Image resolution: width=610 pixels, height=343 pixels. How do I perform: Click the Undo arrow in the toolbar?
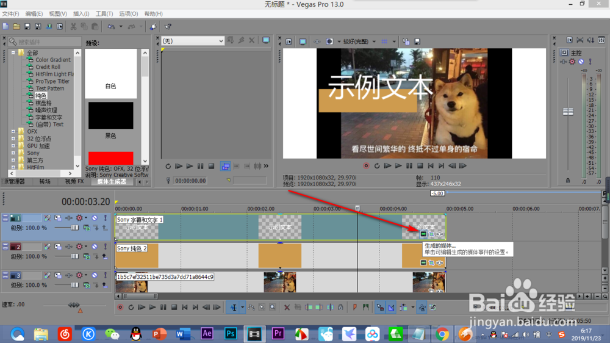111,26
